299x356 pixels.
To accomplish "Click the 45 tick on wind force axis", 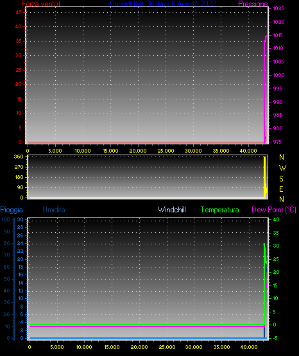I will click(19, 12).
